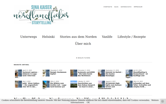Click thumbnail of Rokua Geopark article
166x104 pixels.
click(74, 84)
